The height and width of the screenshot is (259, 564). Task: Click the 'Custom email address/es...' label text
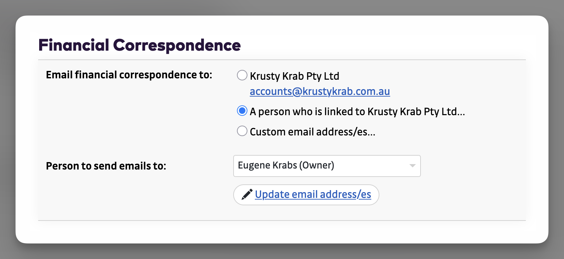coord(312,132)
